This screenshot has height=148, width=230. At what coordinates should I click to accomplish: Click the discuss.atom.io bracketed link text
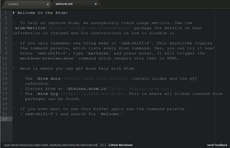[x=87, y=89]
